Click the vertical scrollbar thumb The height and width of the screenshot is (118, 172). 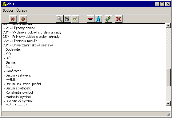click(x=168, y=77)
